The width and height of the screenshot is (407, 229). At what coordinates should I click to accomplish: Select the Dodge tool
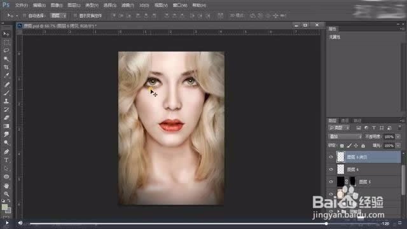[6, 142]
